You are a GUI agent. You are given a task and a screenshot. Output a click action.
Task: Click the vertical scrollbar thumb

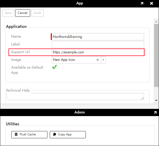(x=156, y=55)
